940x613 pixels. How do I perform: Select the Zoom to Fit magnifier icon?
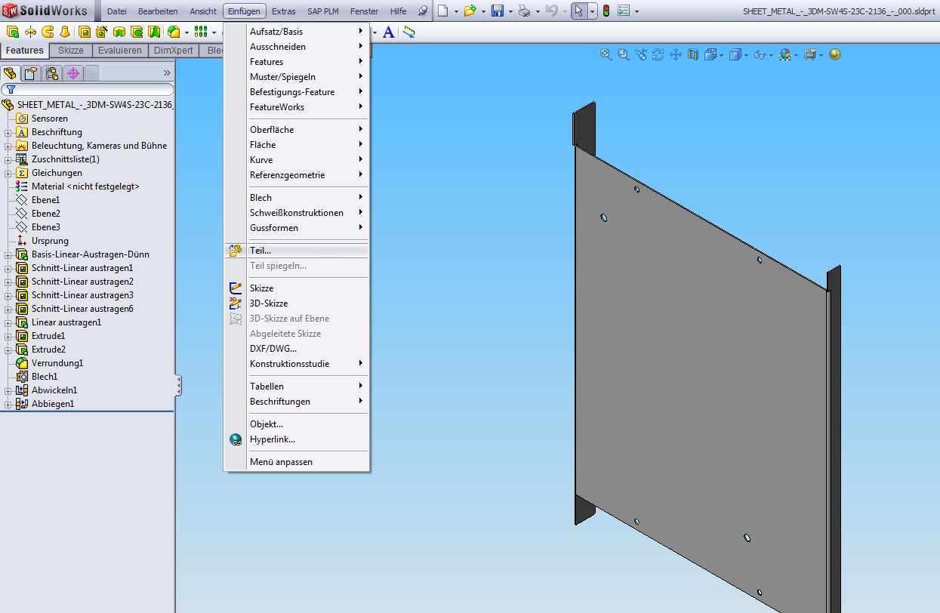(x=606, y=54)
